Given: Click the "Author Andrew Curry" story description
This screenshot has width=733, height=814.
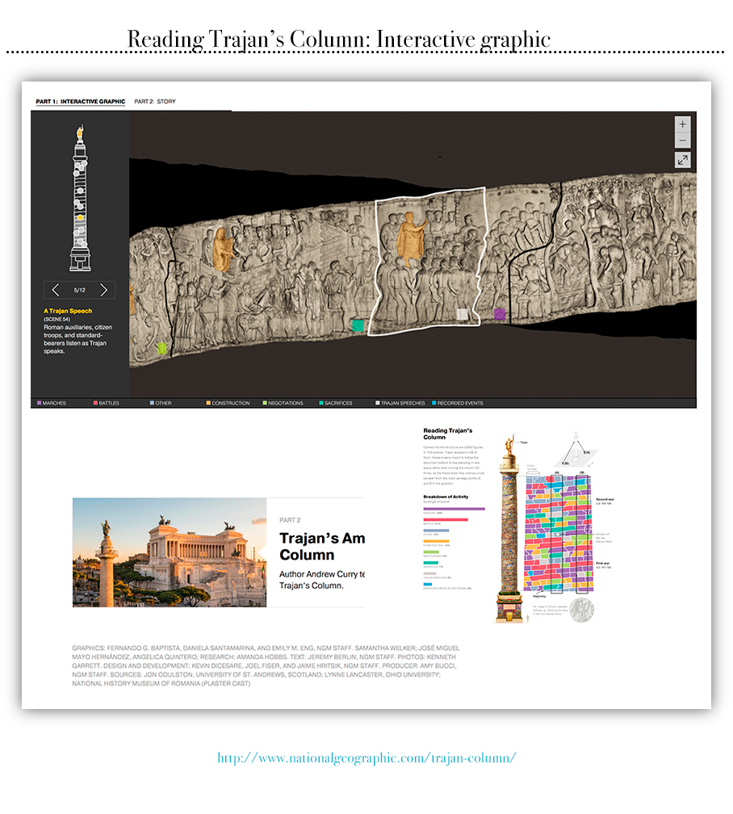Looking at the screenshot, I should pyautogui.click(x=322, y=580).
